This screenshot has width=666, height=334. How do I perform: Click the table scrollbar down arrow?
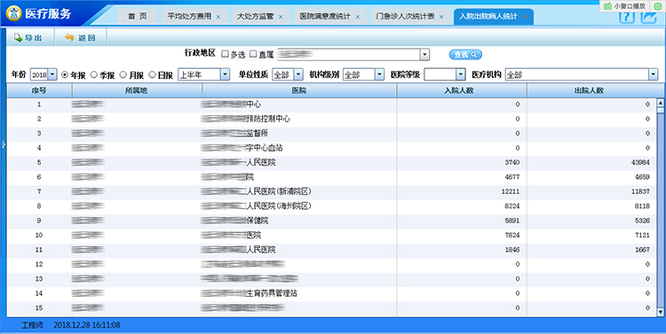tap(660, 312)
